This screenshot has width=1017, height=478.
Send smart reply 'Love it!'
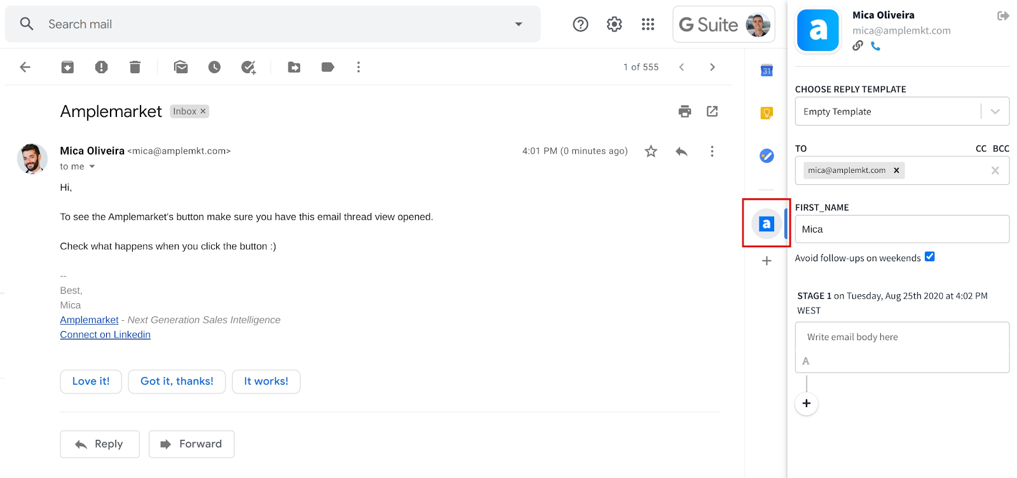point(91,381)
